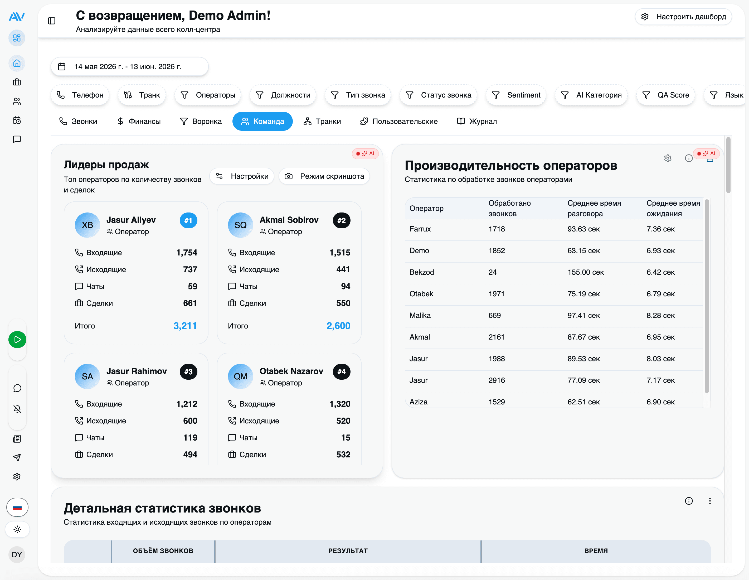
Task: Open the Воронка tab
Action: tap(201, 122)
